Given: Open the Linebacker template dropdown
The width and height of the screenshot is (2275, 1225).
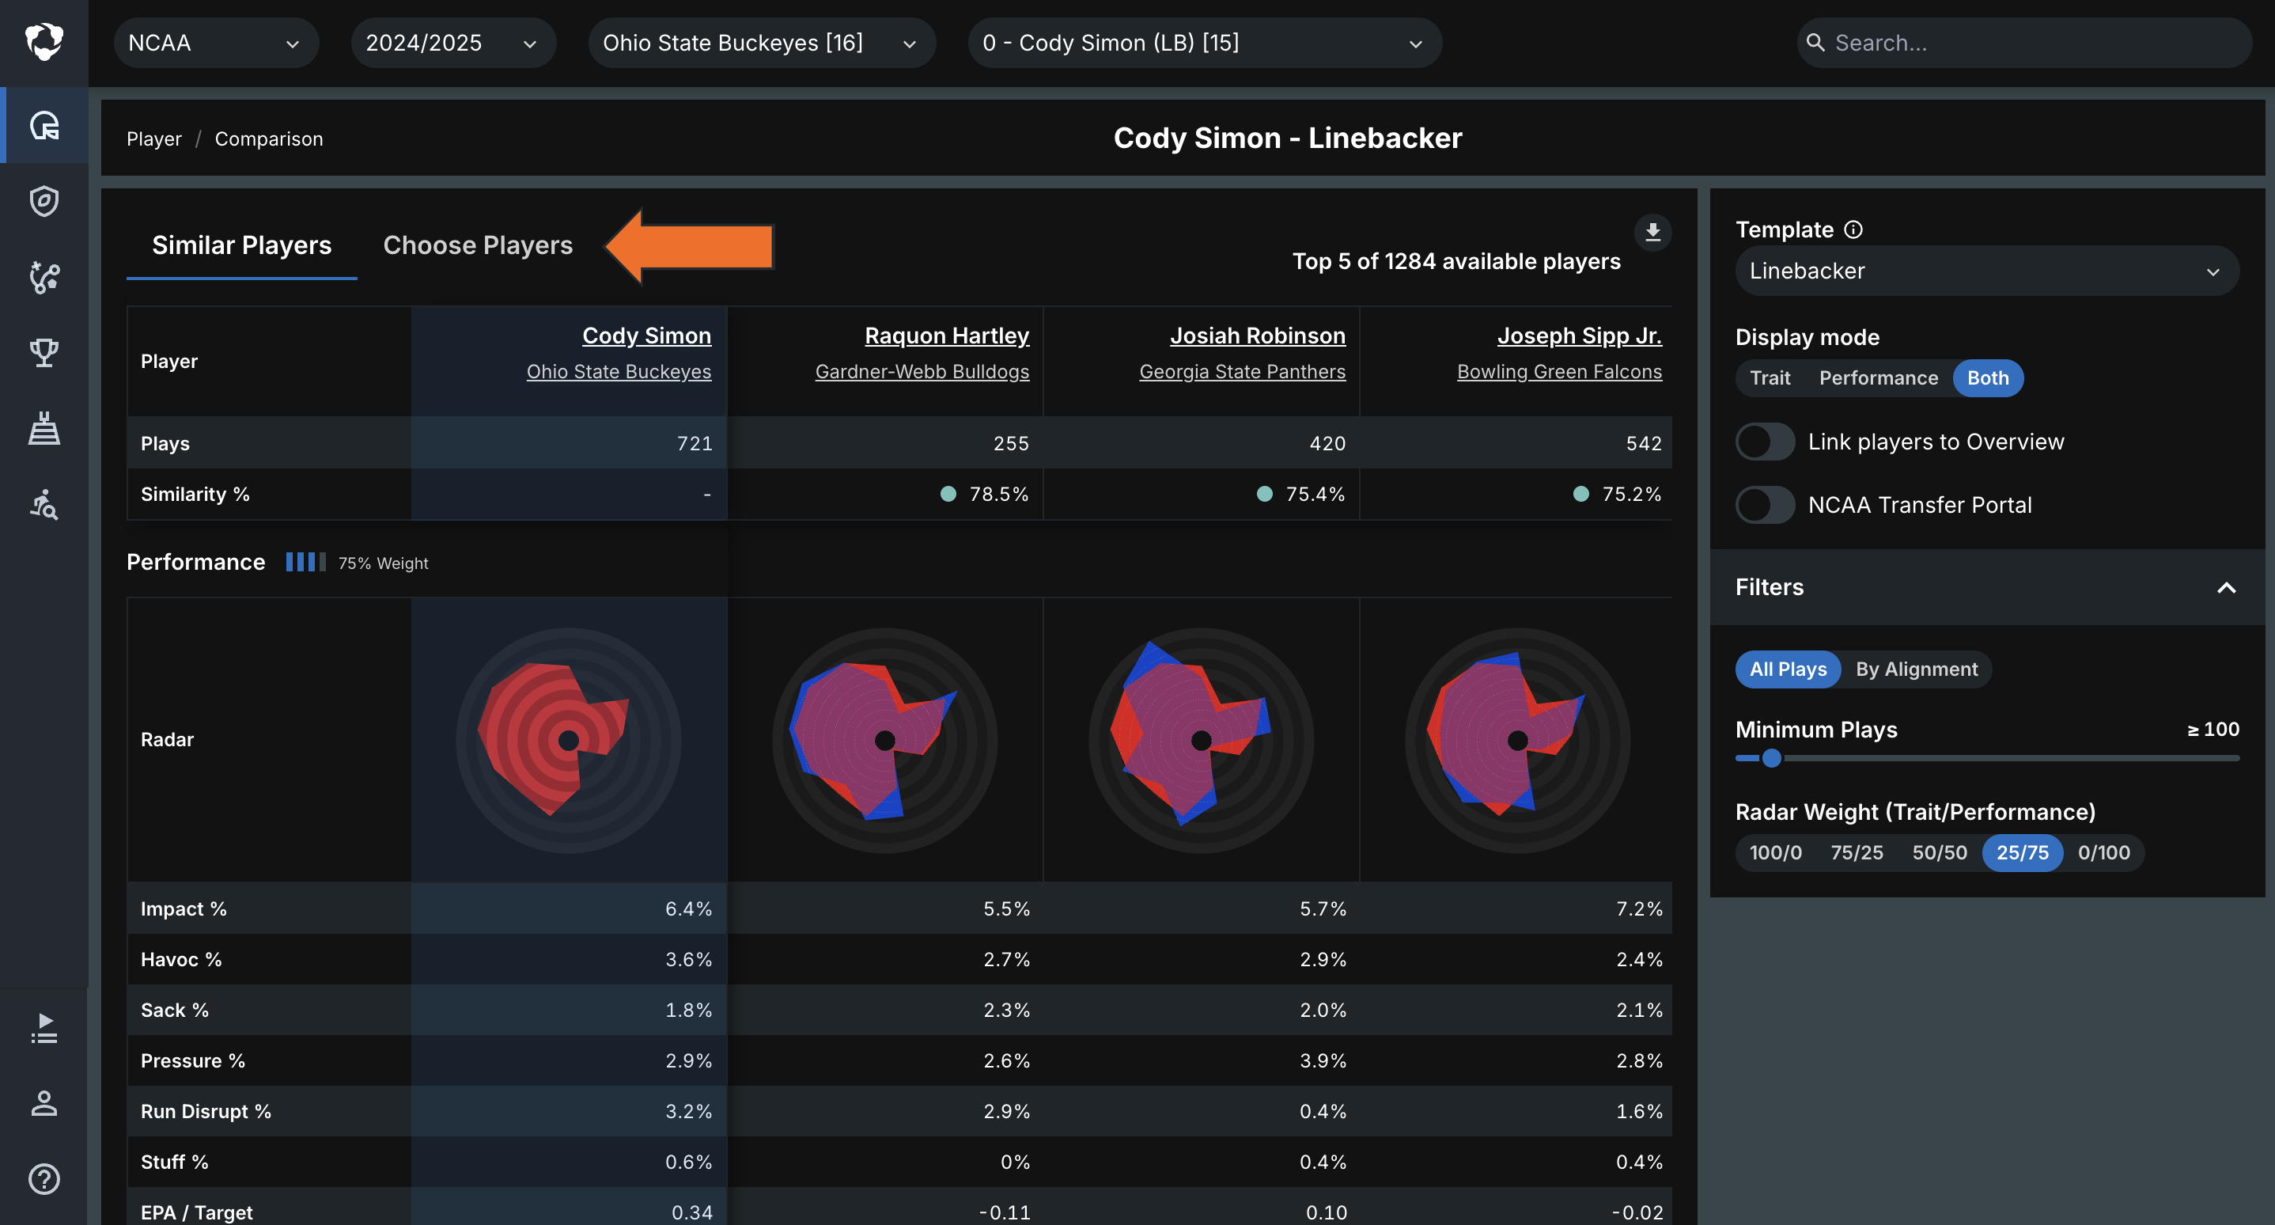Looking at the screenshot, I should [x=1986, y=271].
